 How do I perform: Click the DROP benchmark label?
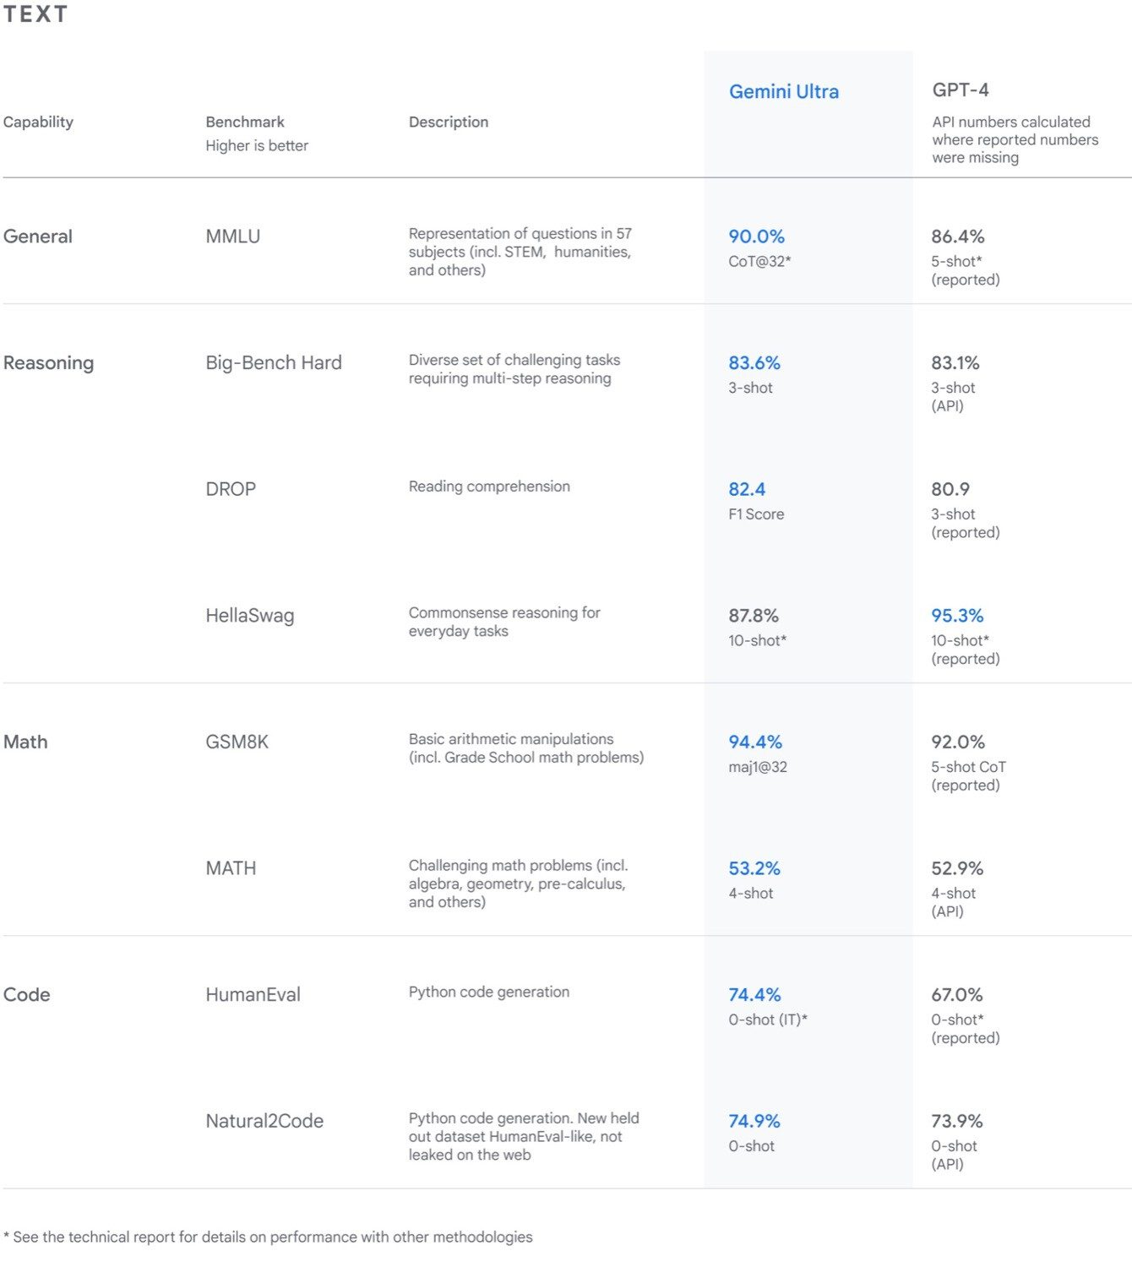230,489
